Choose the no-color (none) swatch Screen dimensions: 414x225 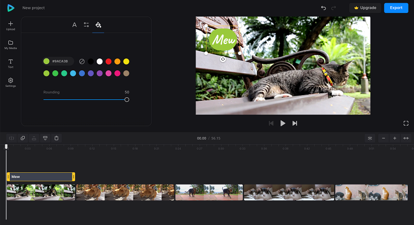(x=82, y=62)
